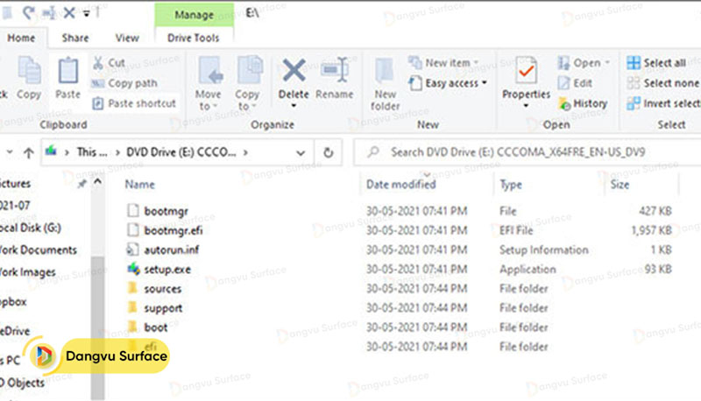Click the navigation pane scrollbar
This screenshot has width=701, height=401.
click(97, 328)
